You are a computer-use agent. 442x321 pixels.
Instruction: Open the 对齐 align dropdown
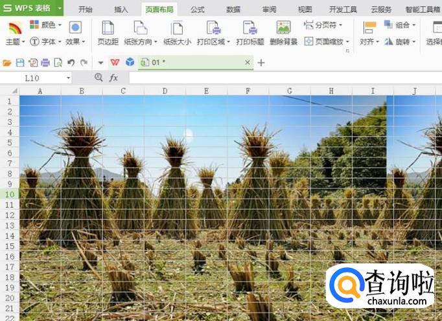(369, 34)
